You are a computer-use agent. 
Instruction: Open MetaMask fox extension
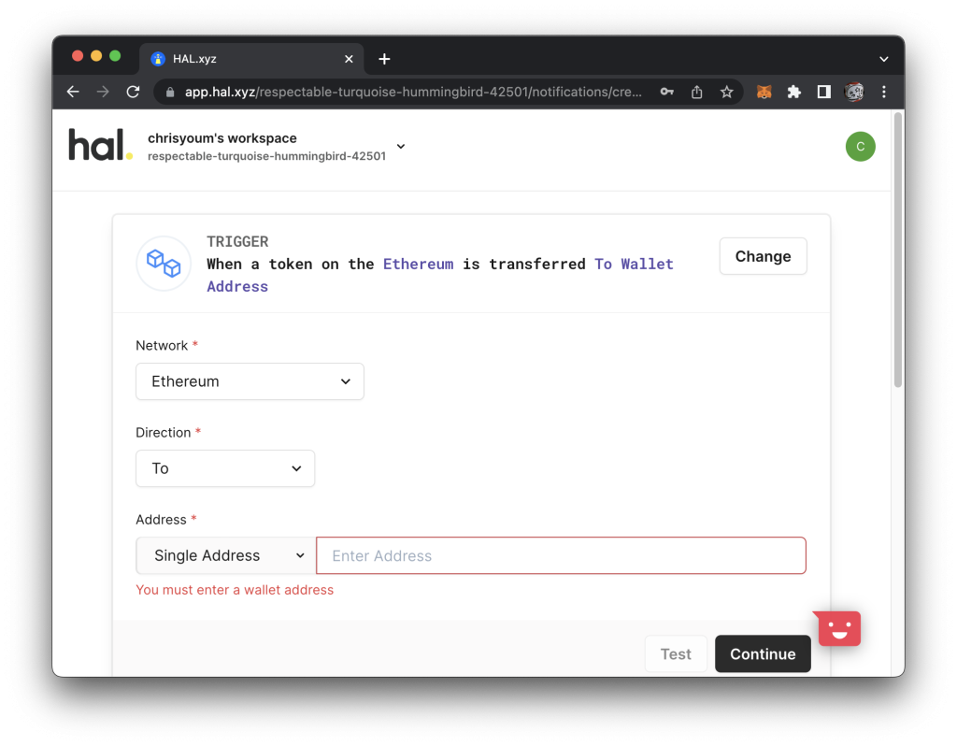(764, 93)
